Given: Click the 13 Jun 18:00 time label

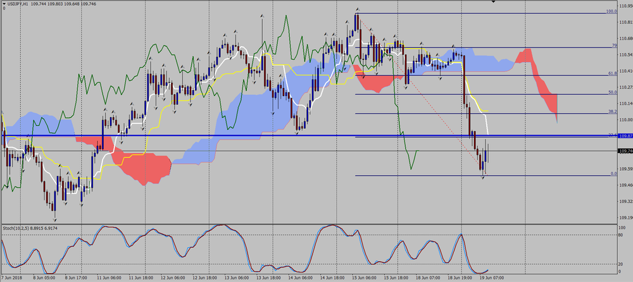Looking at the screenshot, I should [x=267, y=278].
